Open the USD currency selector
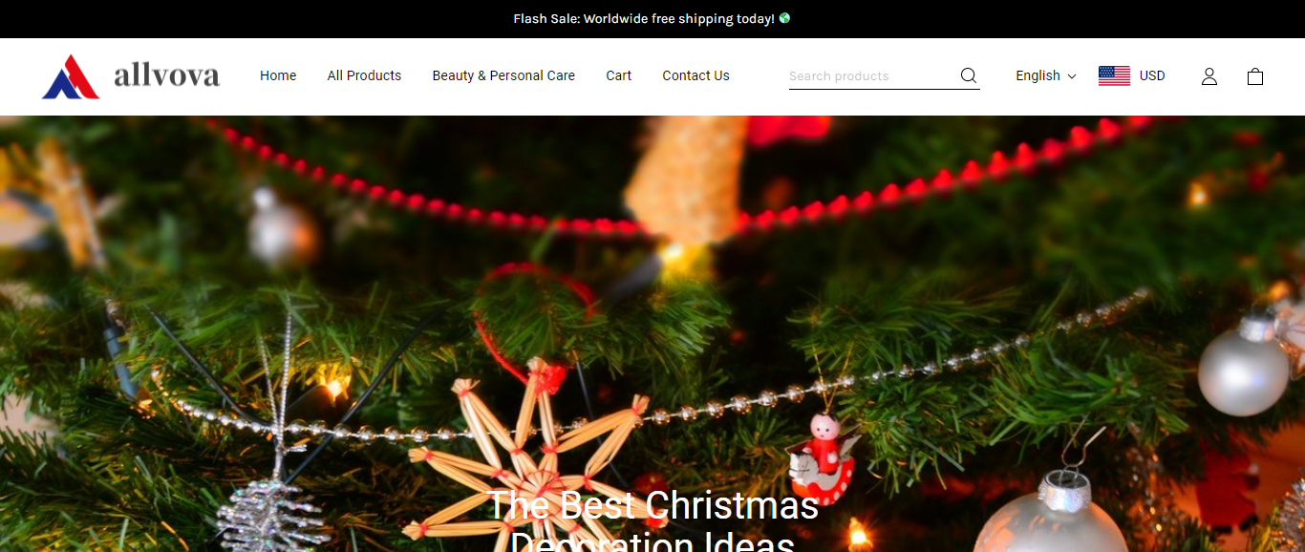The width and height of the screenshot is (1305, 552). [x=1132, y=75]
